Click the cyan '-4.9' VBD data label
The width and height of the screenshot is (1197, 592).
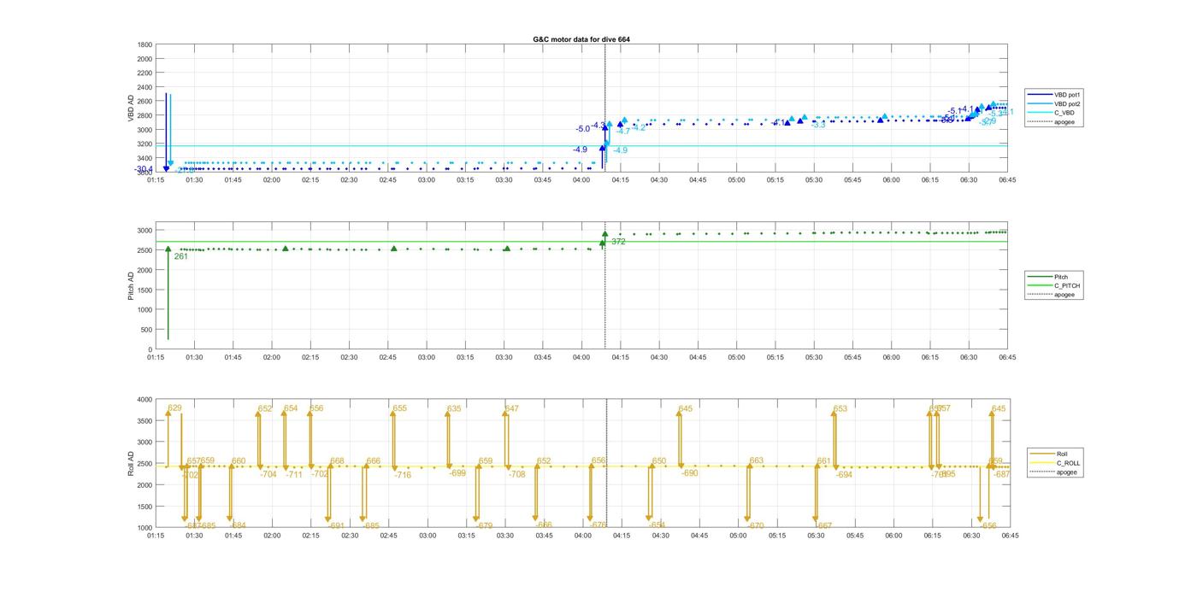click(620, 150)
